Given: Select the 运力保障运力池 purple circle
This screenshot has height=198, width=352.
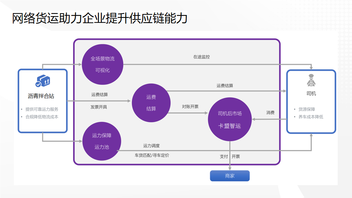Looking at the screenshot, I should [x=102, y=141].
